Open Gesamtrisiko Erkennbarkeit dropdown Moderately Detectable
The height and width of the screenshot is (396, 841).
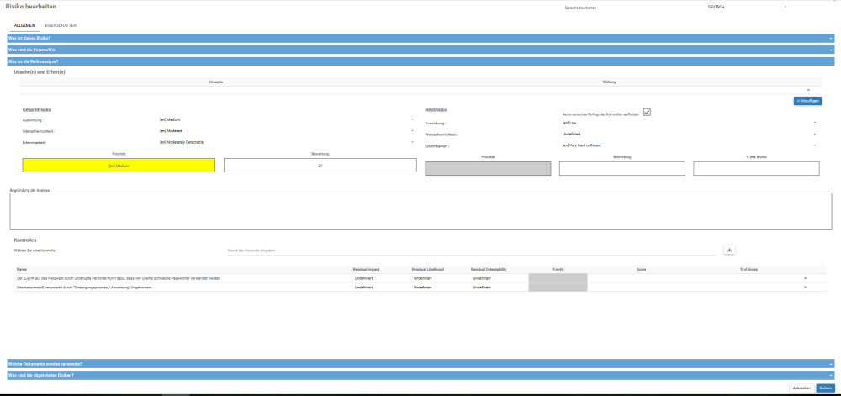[x=287, y=142]
